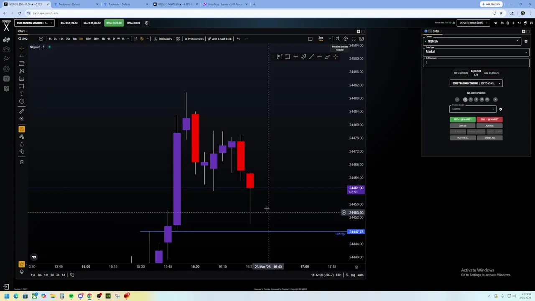The image size is (535, 301).
Task: Click the chart layout square icon
Action: pyautogui.click(x=310, y=39)
